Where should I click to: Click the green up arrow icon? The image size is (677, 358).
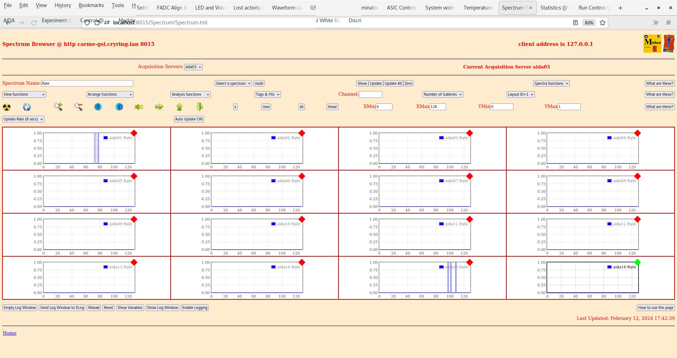point(179,107)
